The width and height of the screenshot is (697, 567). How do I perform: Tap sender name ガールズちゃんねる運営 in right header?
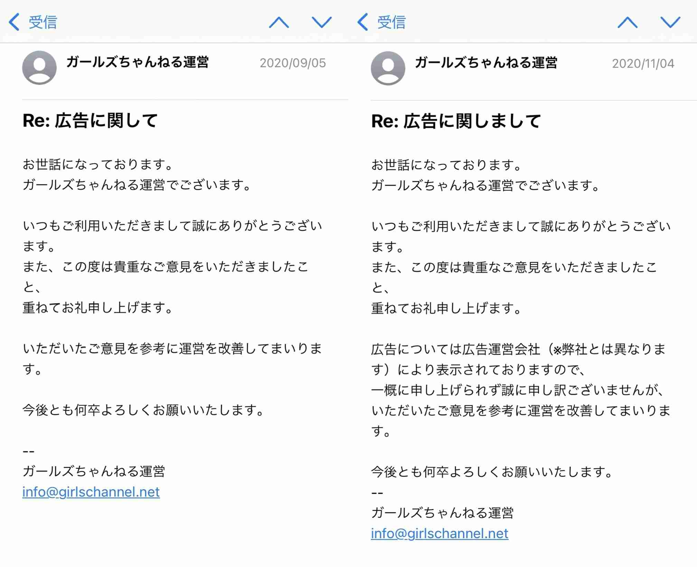coord(486,63)
